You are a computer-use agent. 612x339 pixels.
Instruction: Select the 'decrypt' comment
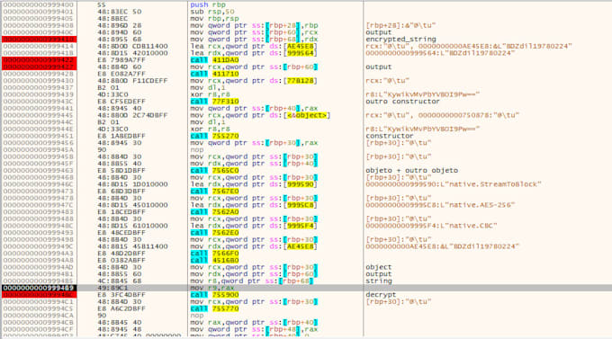tap(381, 295)
